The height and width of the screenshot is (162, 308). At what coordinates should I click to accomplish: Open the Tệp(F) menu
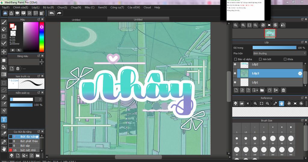[x=5, y=7]
